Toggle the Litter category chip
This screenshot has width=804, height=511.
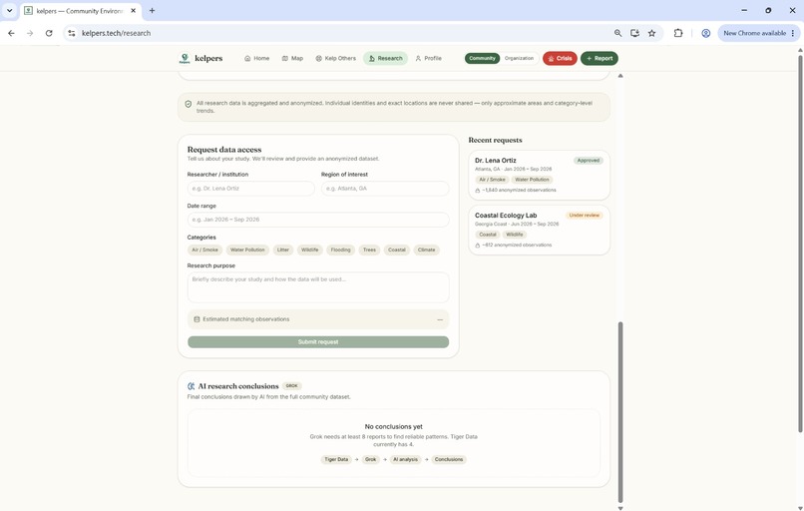(283, 250)
